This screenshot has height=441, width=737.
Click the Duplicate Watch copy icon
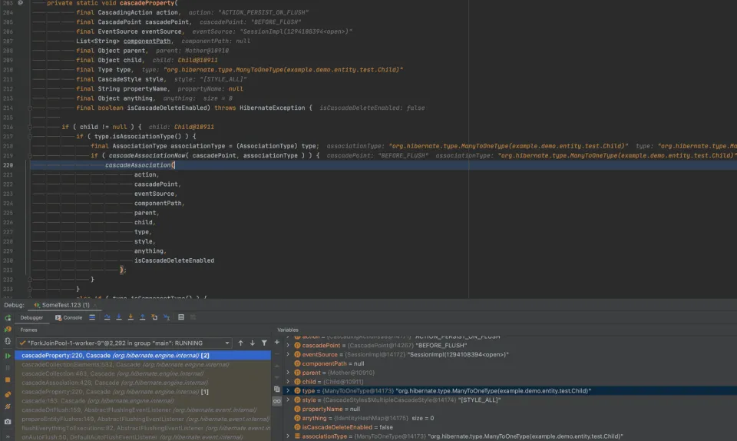(277, 390)
